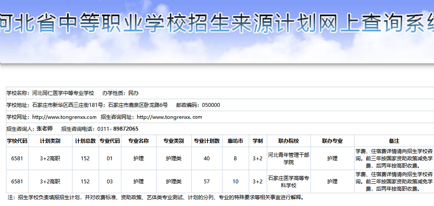The height and width of the screenshot is (206, 434).
Task: Click the school name 河北同仁医学中等专业学校
Action: click(x=63, y=93)
